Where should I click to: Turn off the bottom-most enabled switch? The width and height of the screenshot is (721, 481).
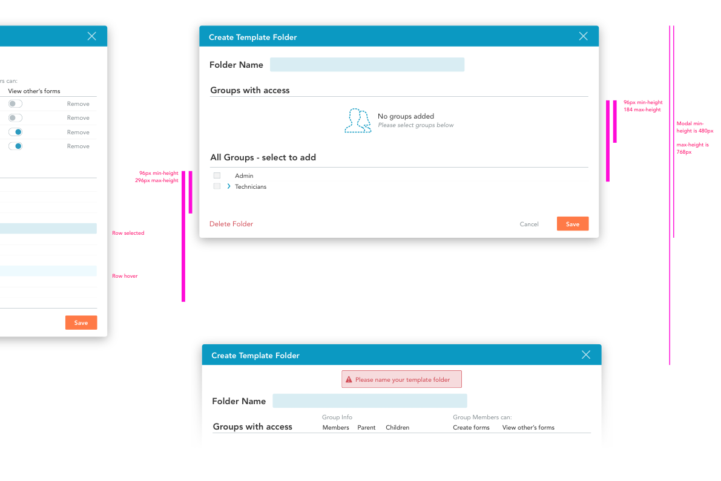coord(15,146)
